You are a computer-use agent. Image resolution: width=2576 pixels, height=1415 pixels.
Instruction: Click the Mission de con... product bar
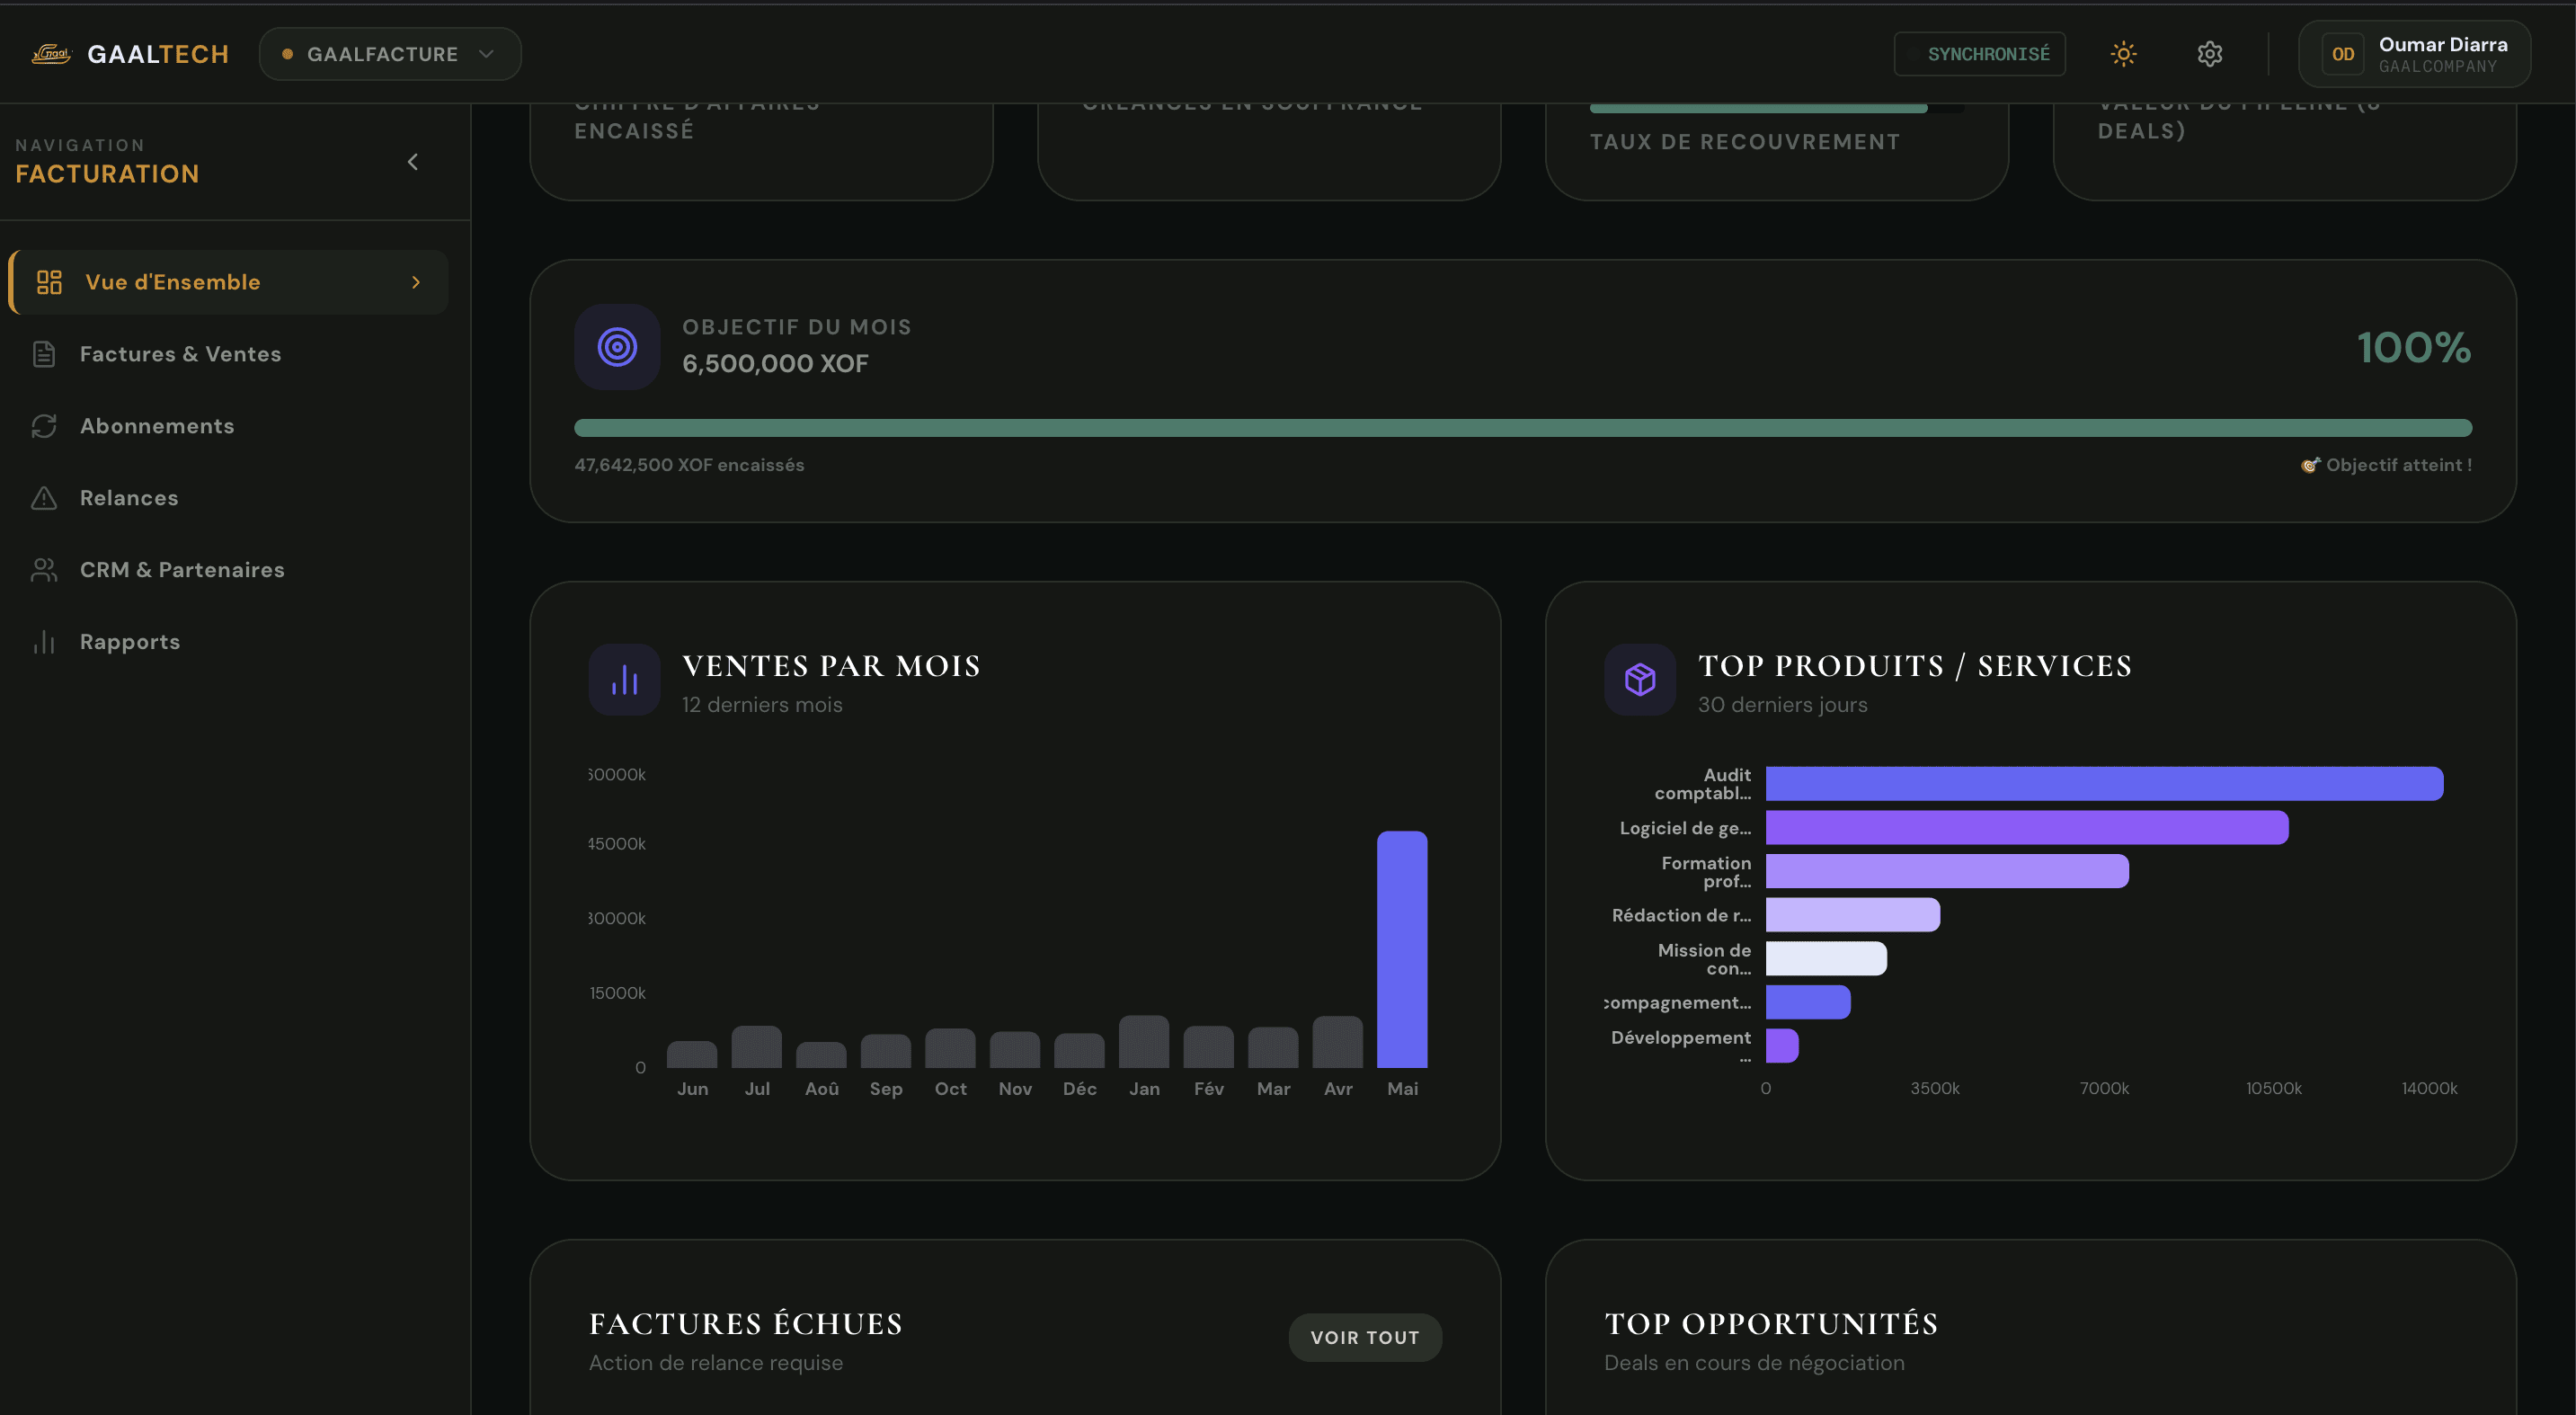pos(1826,958)
